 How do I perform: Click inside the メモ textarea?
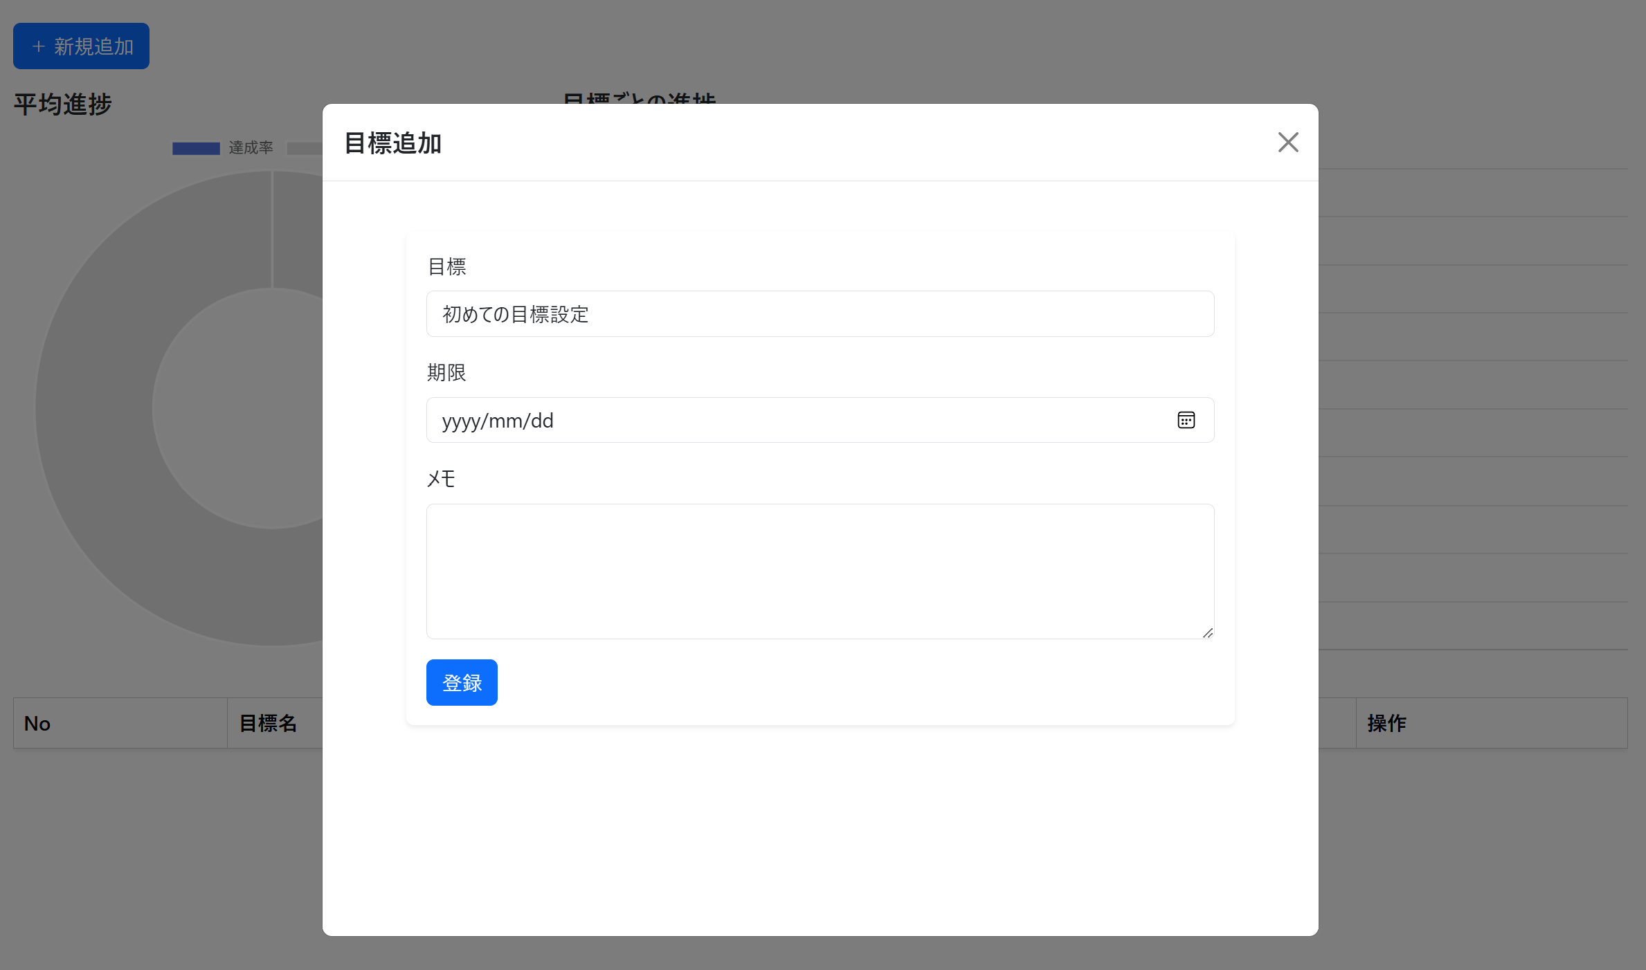820,571
